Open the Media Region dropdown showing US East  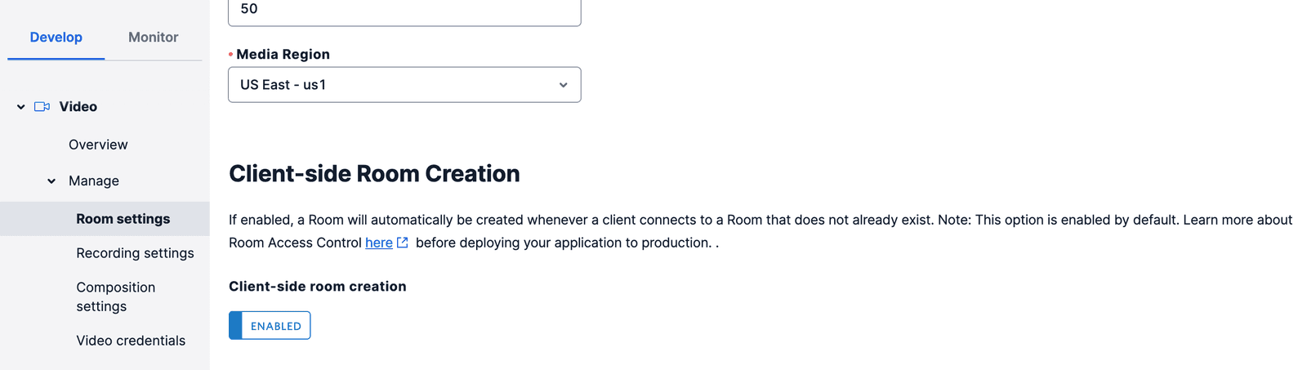tap(404, 85)
